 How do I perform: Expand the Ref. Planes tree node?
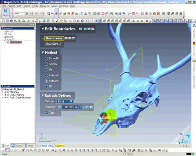(2, 95)
